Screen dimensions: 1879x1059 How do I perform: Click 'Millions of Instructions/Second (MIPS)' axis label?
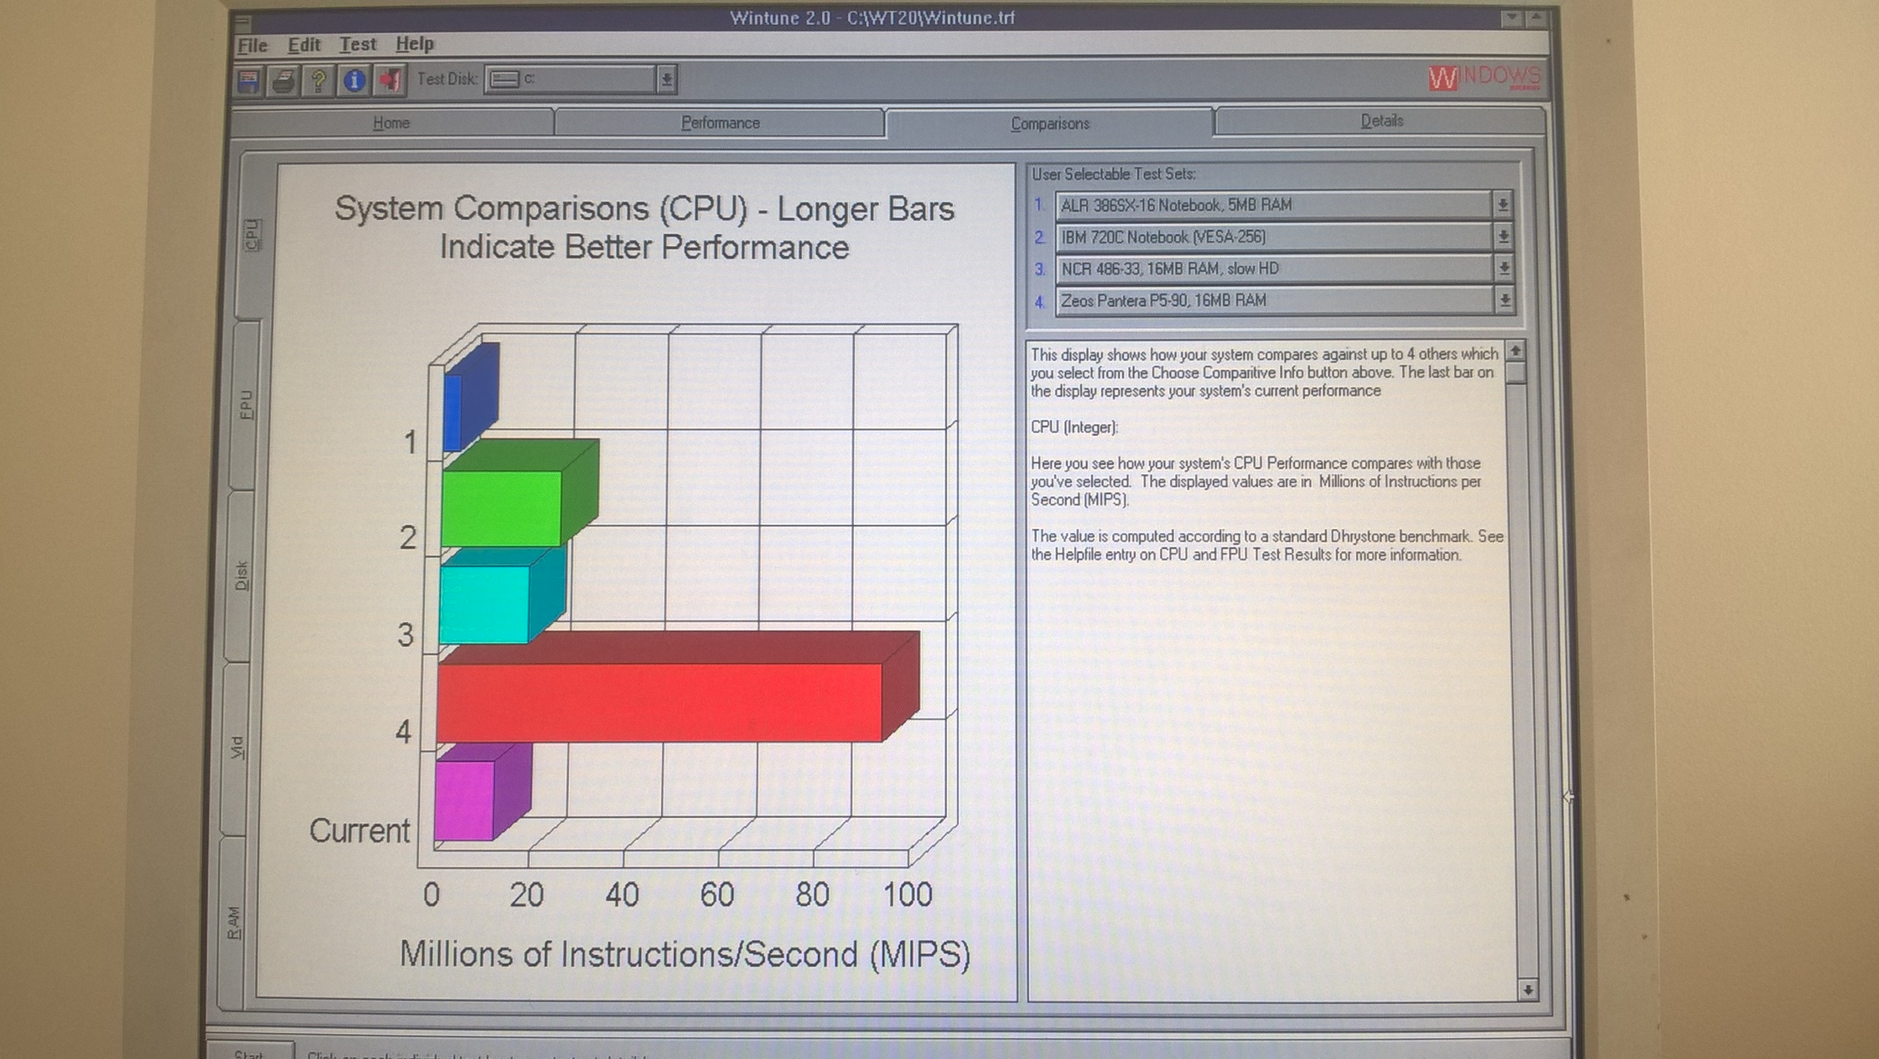pyautogui.click(x=685, y=954)
